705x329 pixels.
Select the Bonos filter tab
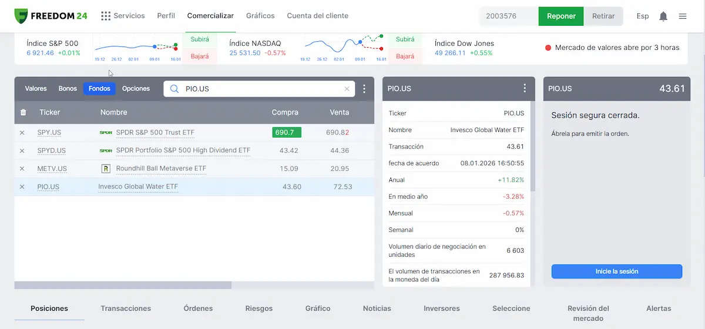click(x=68, y=89)
